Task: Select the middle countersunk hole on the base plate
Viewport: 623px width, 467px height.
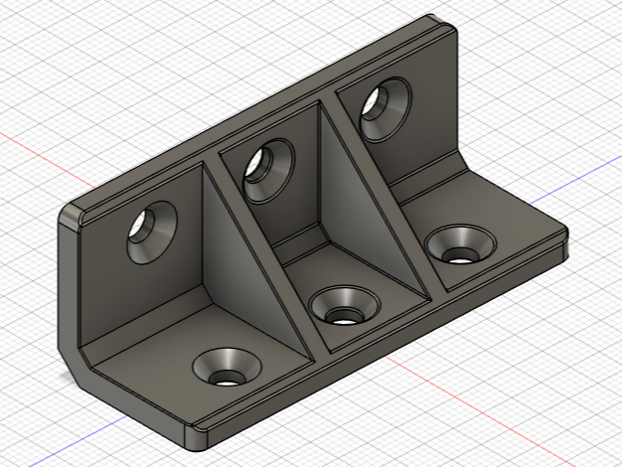Action: (344, 305)
